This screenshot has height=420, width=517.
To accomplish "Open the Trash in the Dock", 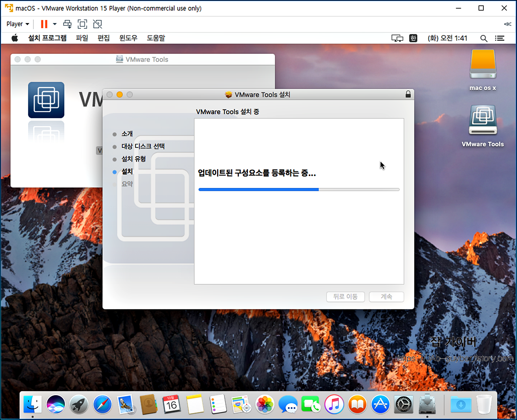I will click(x=484, y=404).
